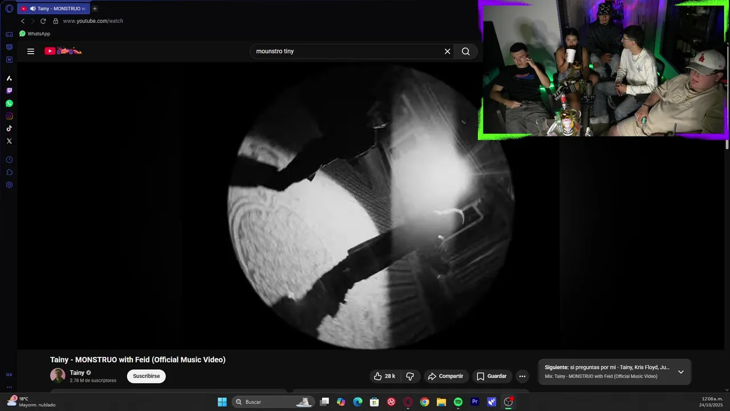Image resolution: width=730 pixels, height=411 pixels.
Task: Click the video title text
Action: point(138,360)
